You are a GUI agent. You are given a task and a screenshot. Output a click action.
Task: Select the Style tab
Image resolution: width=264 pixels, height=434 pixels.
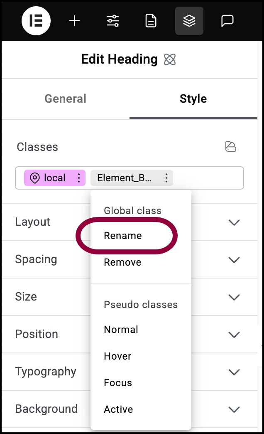tap(193, 99)
